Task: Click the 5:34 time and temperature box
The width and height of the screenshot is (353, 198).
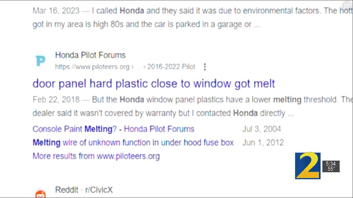Action: (x=331, y=166)
